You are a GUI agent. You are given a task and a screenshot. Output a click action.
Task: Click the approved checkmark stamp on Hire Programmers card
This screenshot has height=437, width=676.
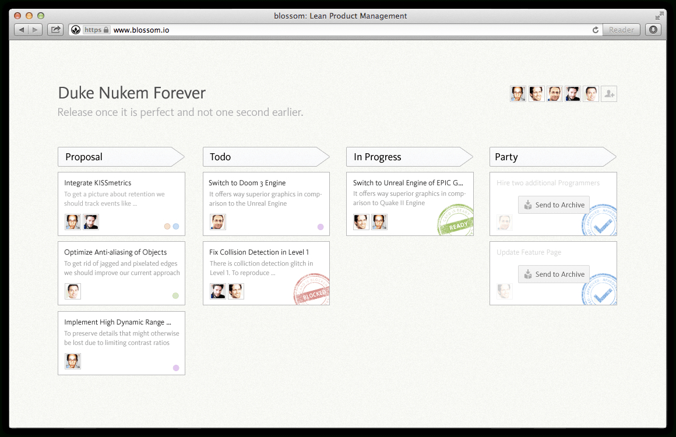pos(600,221)
